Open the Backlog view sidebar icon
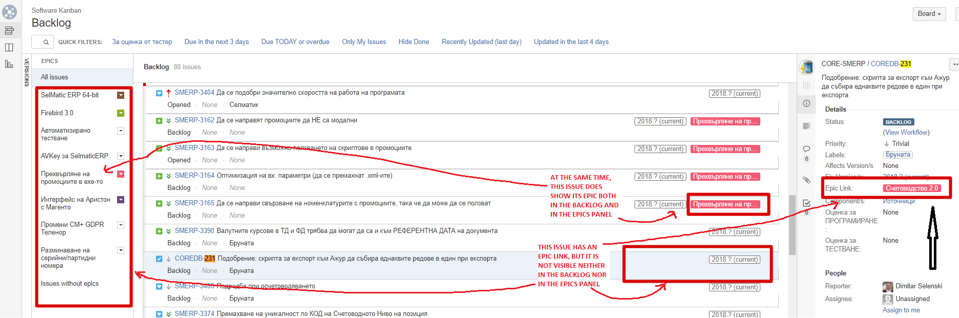The image size is (959, 318). click(x=9, y=31)
